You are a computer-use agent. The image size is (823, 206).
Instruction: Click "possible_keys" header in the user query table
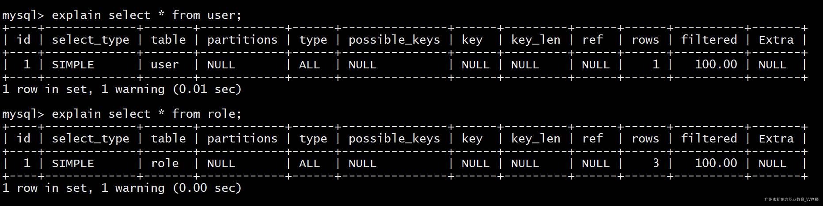click(x=394, y=40)
